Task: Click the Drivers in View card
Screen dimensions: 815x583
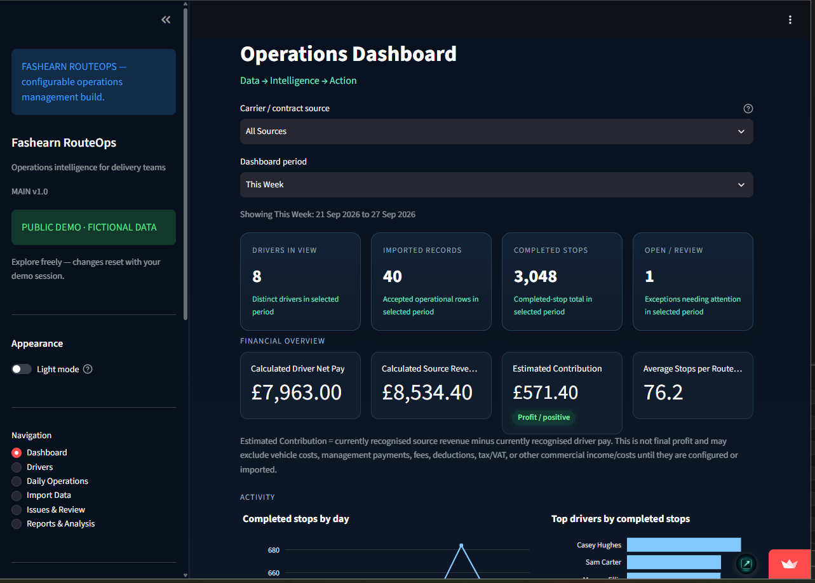Action: click(300, 281)
